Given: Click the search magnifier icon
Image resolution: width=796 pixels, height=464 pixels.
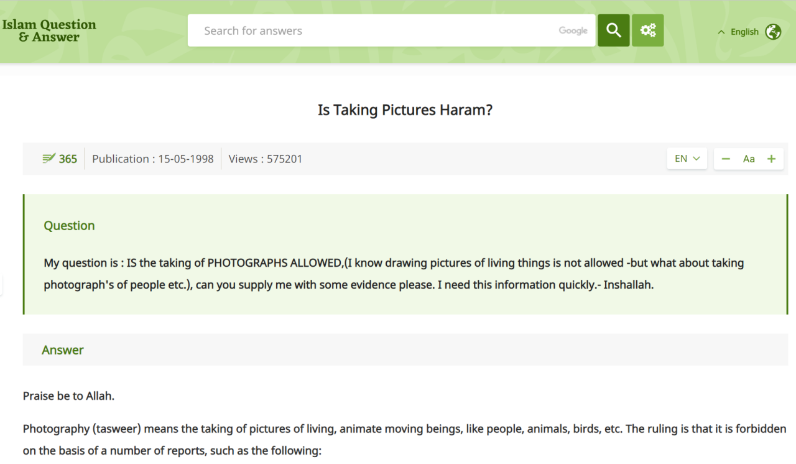Looking at the screenshot, I should (x=613, y=30).
